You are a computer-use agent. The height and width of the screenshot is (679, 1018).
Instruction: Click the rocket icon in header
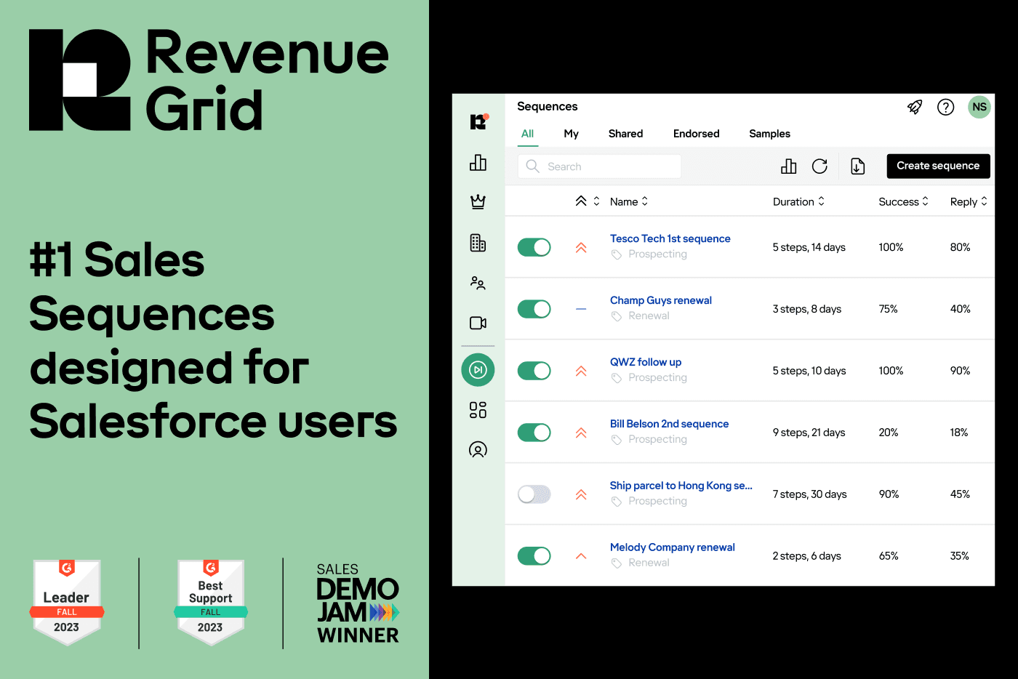915,107
